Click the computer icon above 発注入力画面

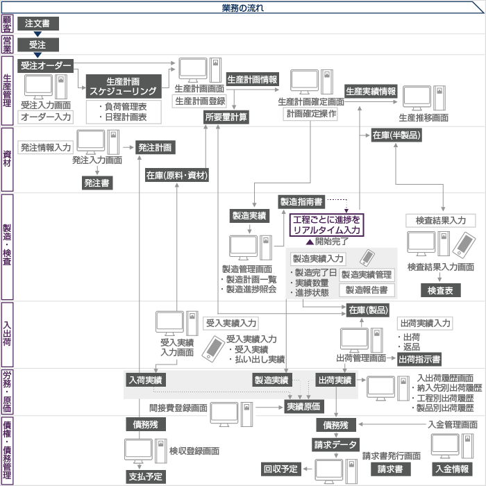(x=98, y=142)
